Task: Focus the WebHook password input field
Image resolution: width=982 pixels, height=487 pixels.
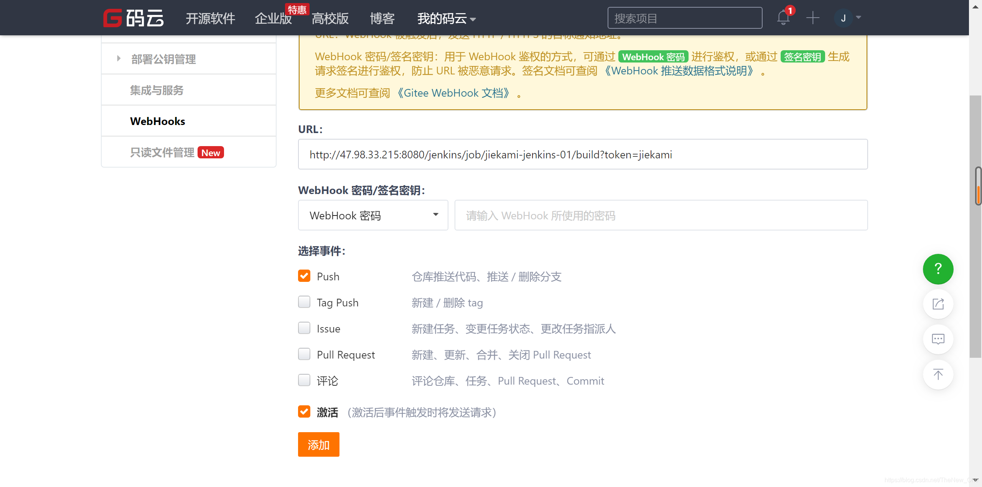Action: click(661, 215)
